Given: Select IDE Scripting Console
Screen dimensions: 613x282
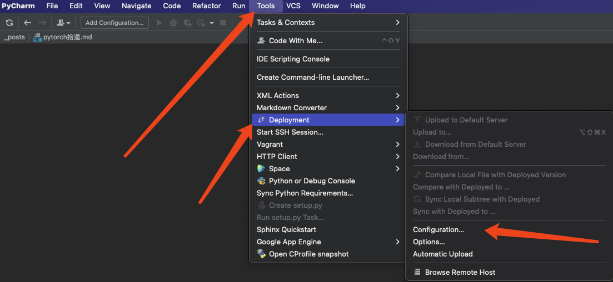Looking at the screenshot, I should pyautogui.click(x=328, y=59).
